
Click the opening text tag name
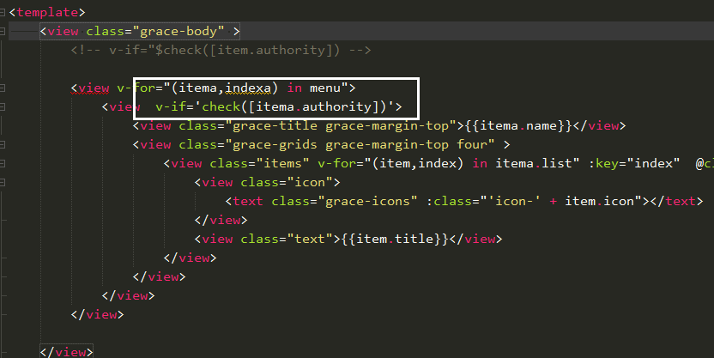tap(248, 201)
